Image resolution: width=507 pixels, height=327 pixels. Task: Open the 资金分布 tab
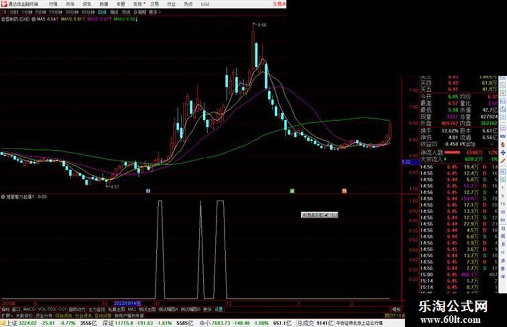click(x=44, y=315)
